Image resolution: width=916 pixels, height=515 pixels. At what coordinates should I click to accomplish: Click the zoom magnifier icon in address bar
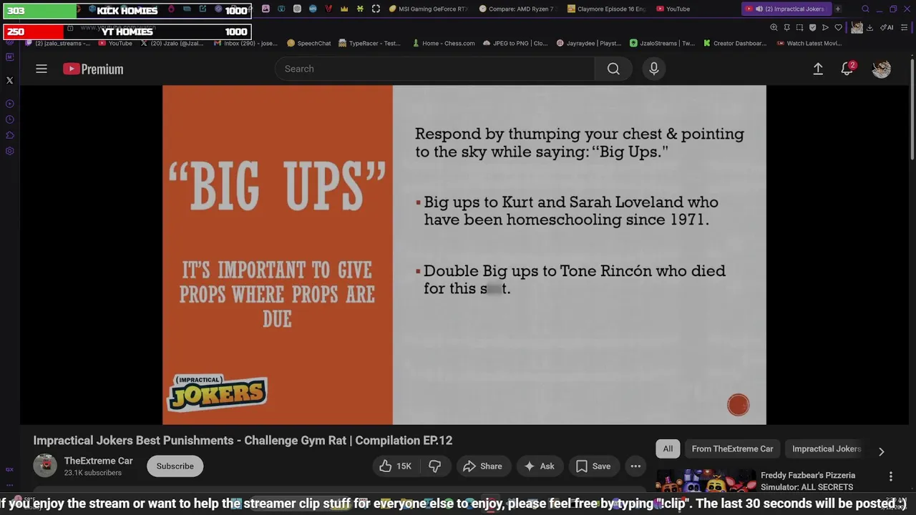point(774,28)
